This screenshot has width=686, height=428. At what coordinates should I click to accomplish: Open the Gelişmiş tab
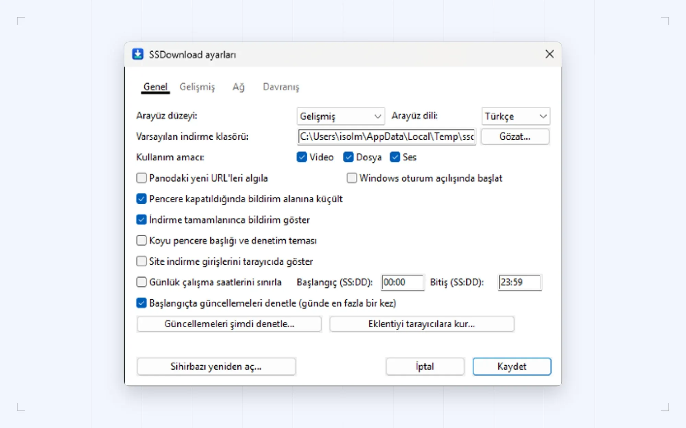tap(197, 87)
